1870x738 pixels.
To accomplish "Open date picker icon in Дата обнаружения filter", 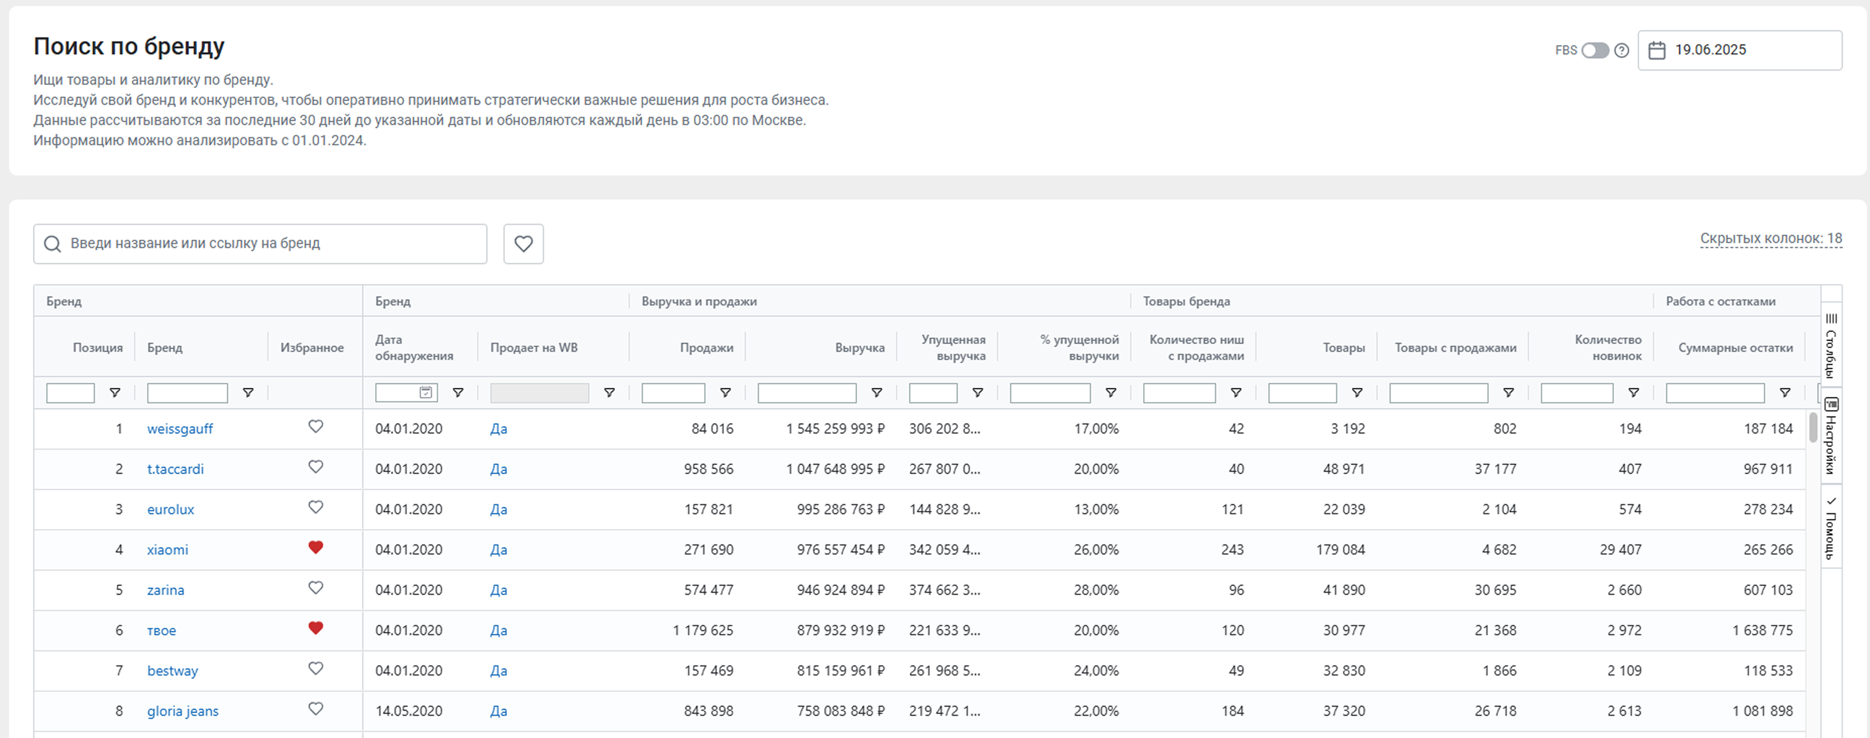I will coord(426,393).
